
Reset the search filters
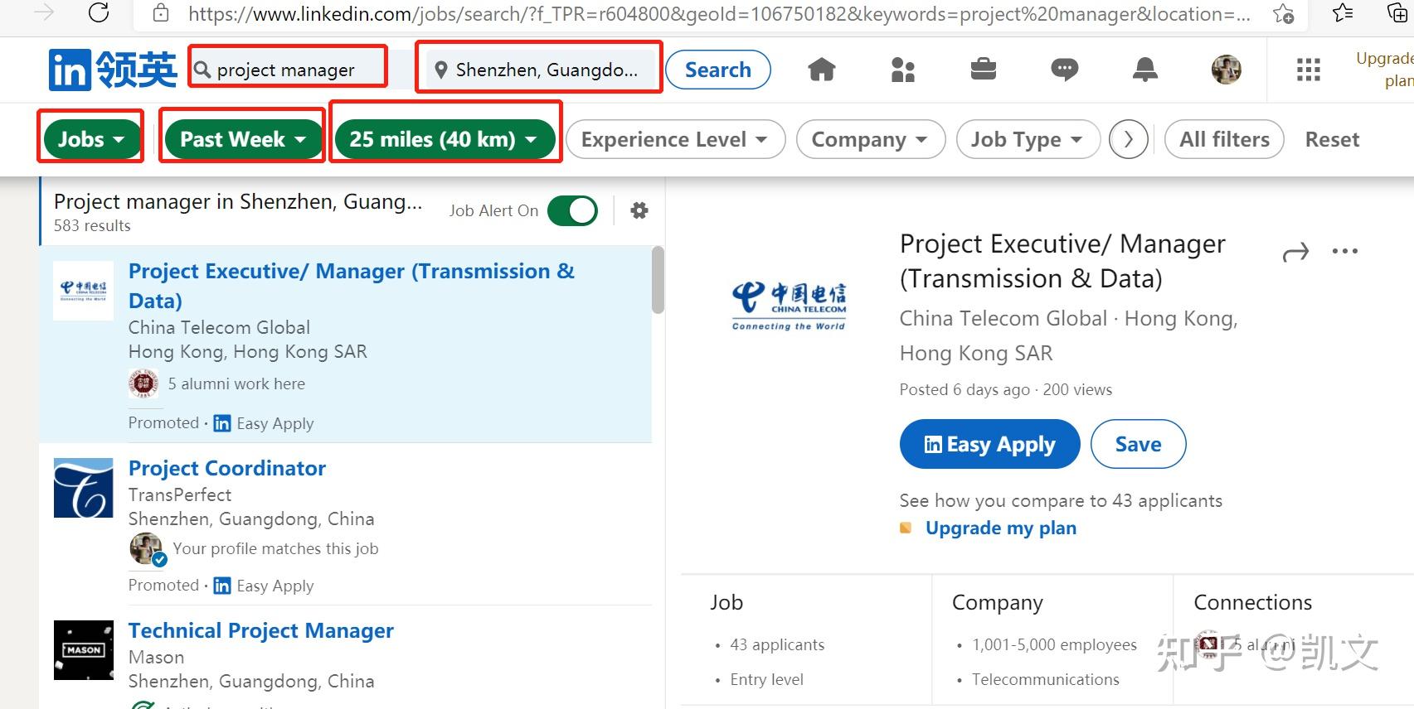(1332, 139)
